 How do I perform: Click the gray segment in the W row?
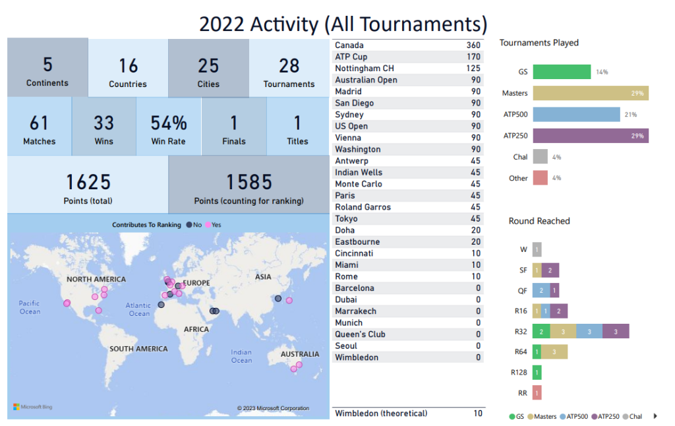coord(537,249)
